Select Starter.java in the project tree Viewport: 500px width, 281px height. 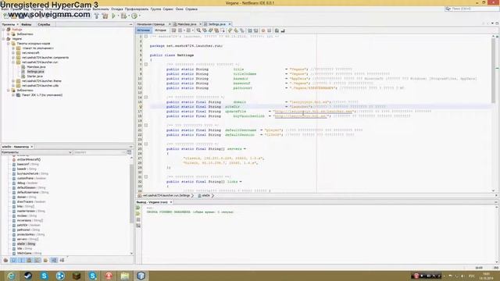pos(34,76)
